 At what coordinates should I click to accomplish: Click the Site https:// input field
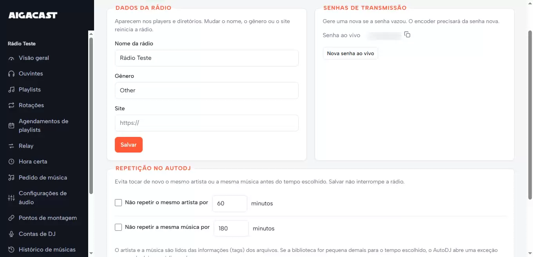pos(207,123)
